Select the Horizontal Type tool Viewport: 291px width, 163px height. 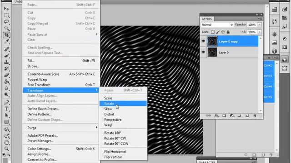6,109
